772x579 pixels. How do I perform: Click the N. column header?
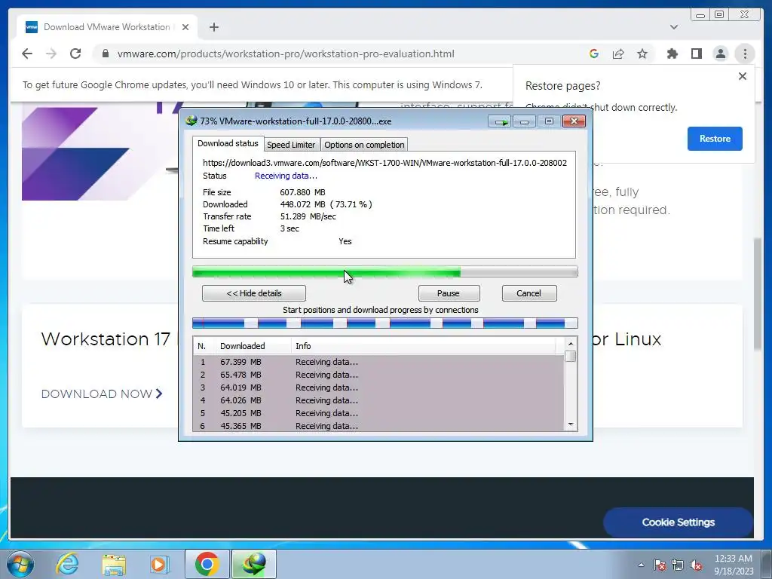click(204, 346)
